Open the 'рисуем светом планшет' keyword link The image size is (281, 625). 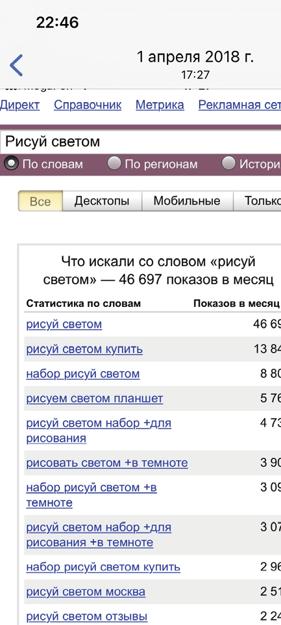[95, 399]
